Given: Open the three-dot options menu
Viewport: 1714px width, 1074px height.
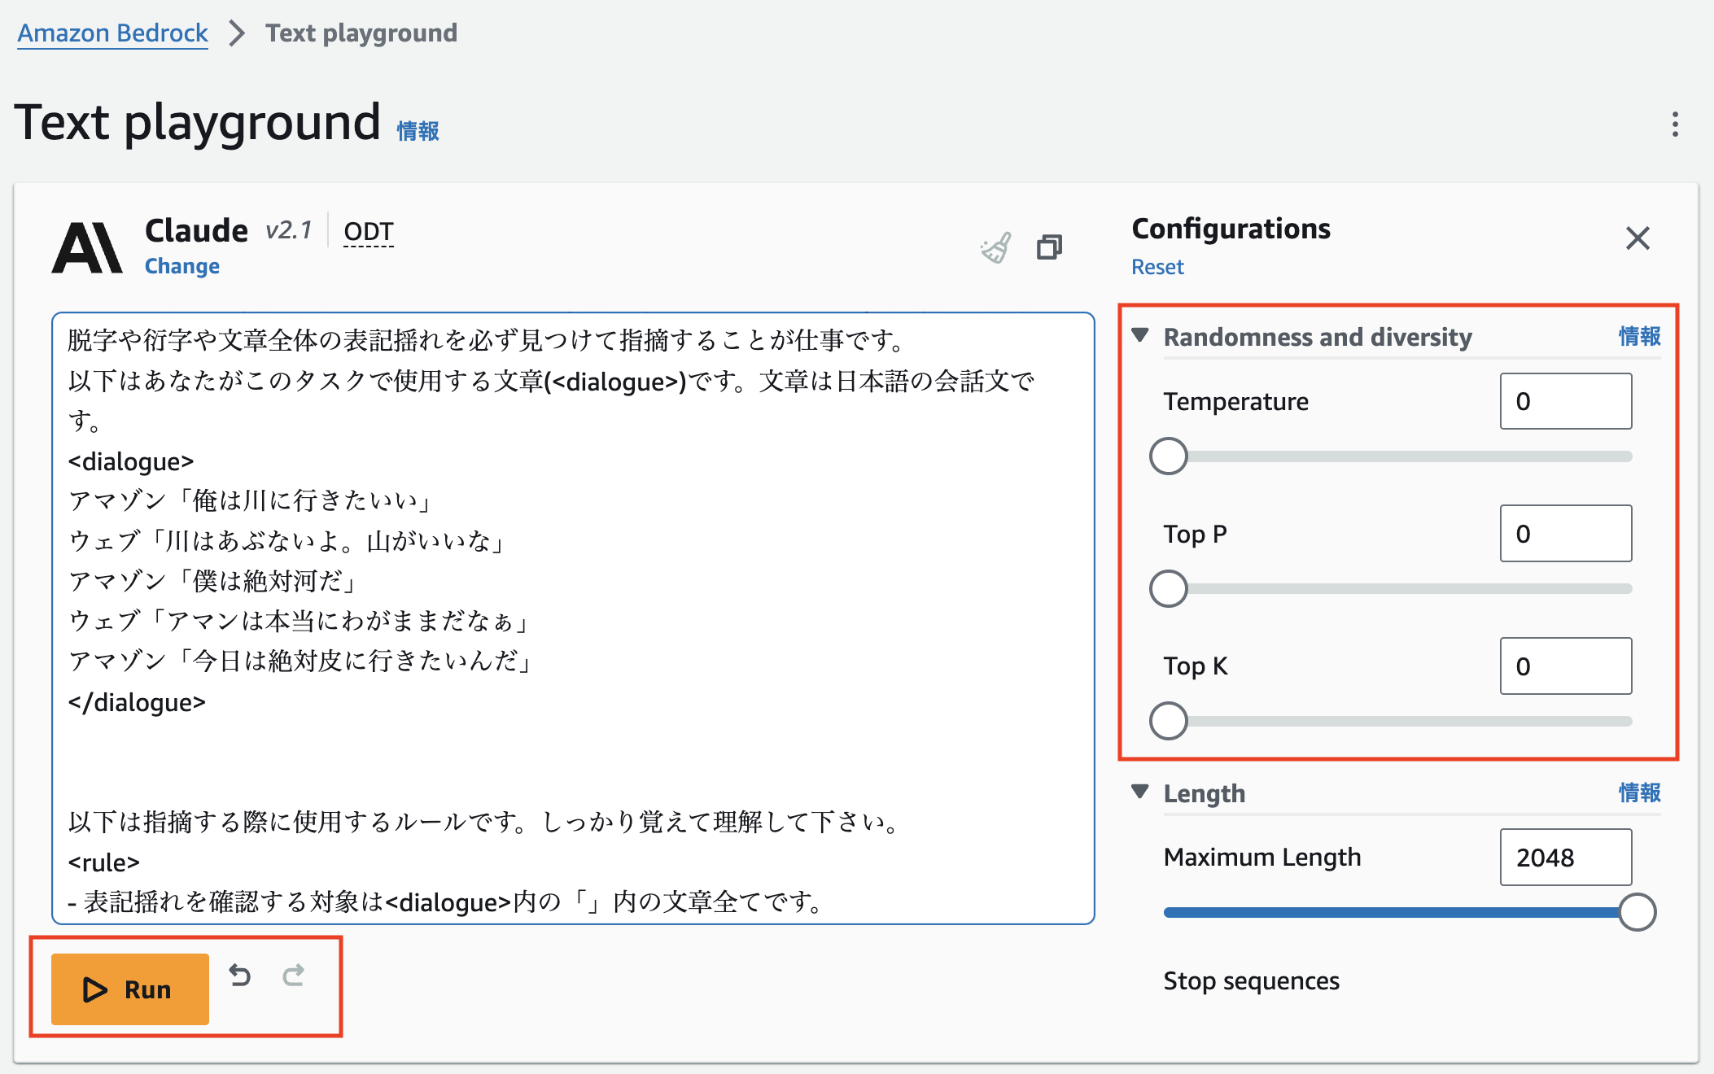Looking at the screenshot, I should (x=1674, y=124).
